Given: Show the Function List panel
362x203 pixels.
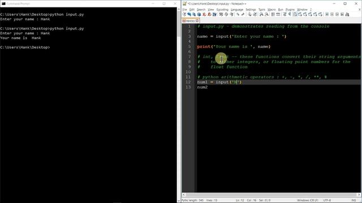Looking at the screenshot, I should coord(310,14).
